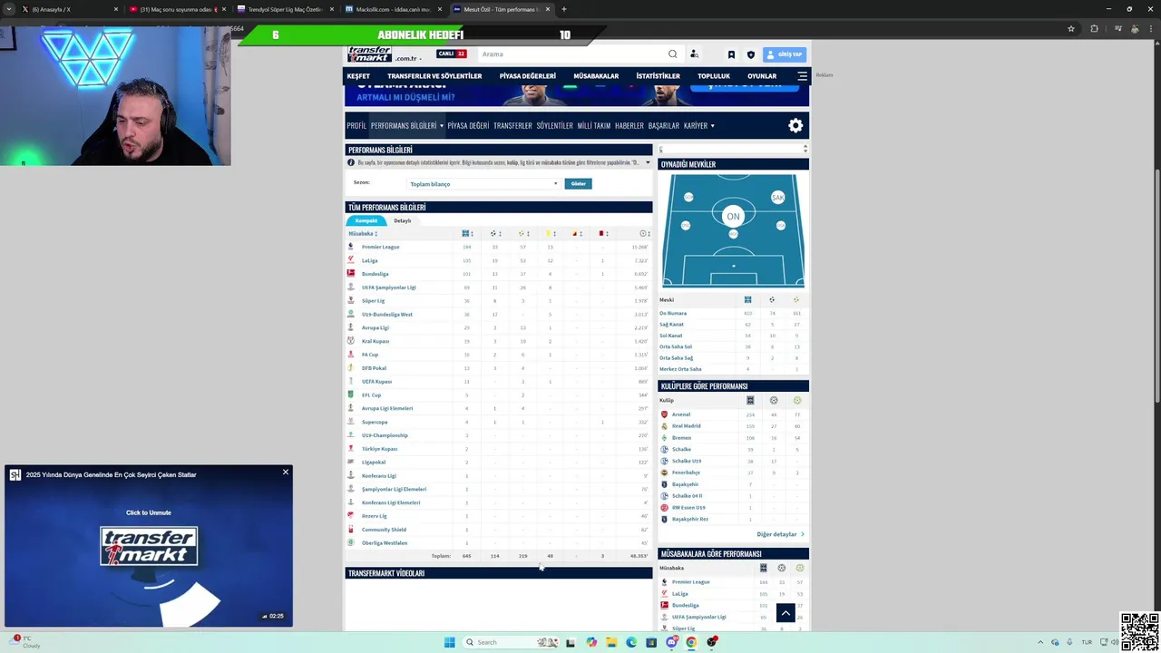Screen dimensions: 1161x653
Task: Expand the Performans Bilgileri dropdown arrow
Action: (442, 126)
